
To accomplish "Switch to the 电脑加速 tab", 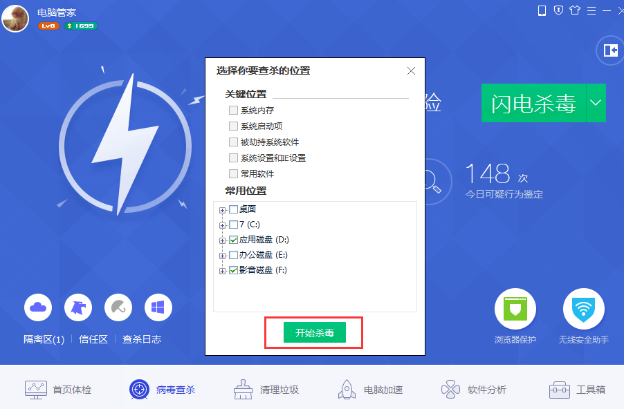I will coord(370,390).
